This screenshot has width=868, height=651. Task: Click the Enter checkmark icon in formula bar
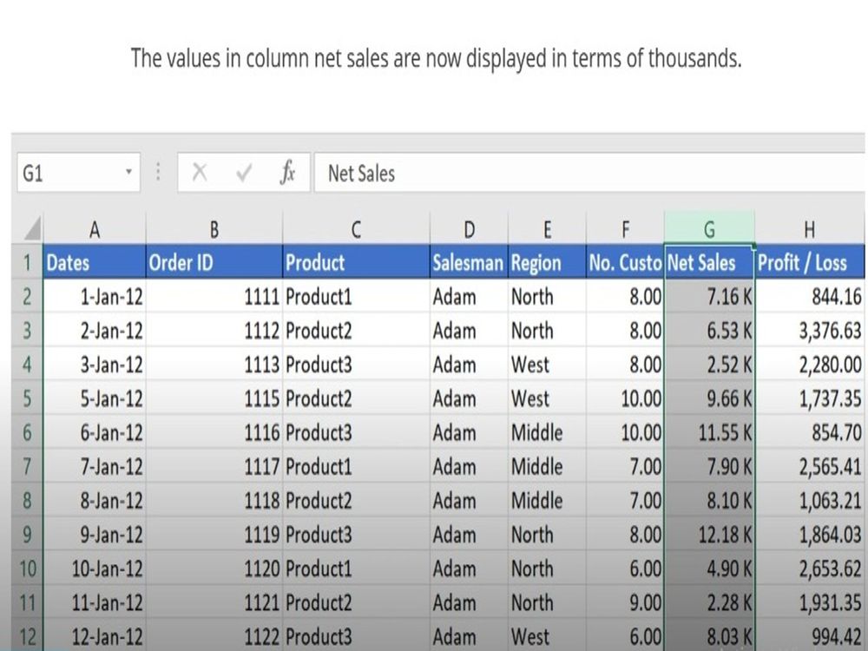point(244,171)
